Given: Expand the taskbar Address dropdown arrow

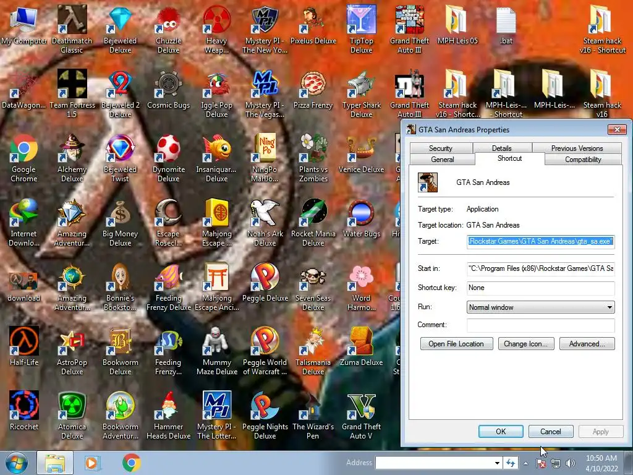Looking at the screenshot, I should pos(497,463).
